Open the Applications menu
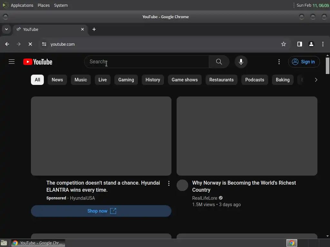Screen dimensions: 330x247 (22, 5)
